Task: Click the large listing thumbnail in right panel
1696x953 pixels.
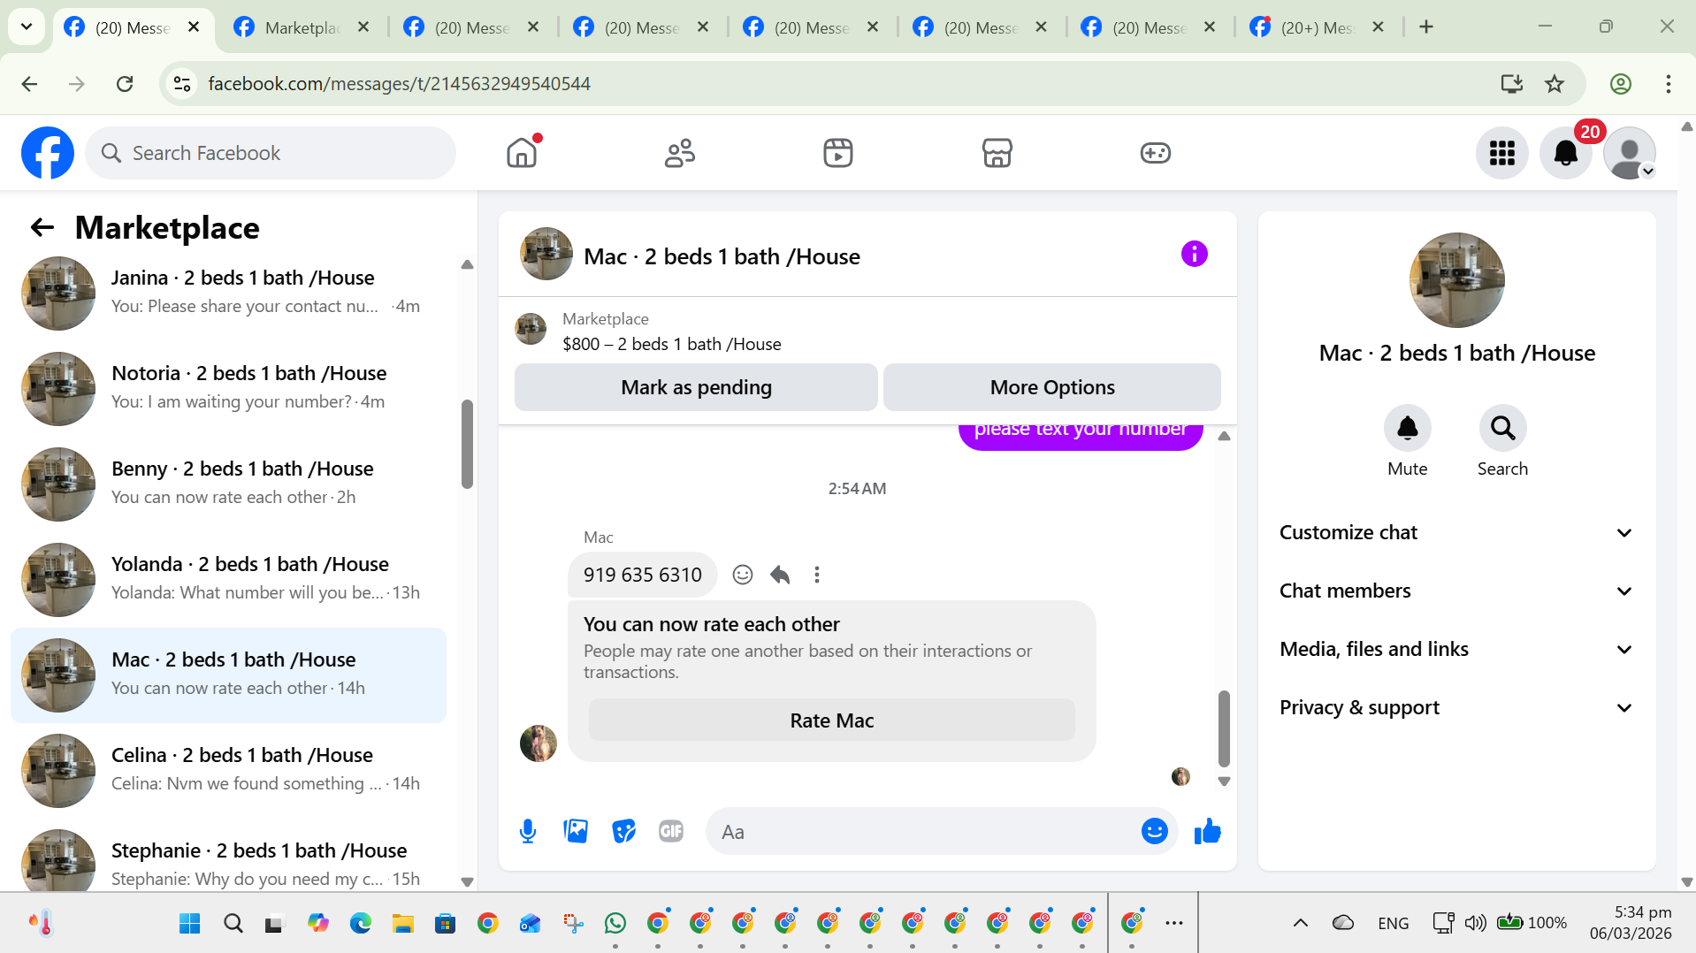Action: click(x=1456, y=280)
